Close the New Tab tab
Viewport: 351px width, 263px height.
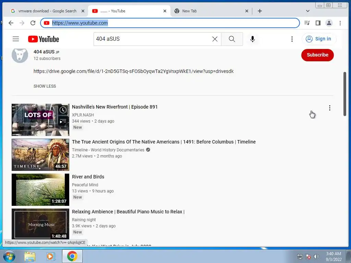click(247, 11)
